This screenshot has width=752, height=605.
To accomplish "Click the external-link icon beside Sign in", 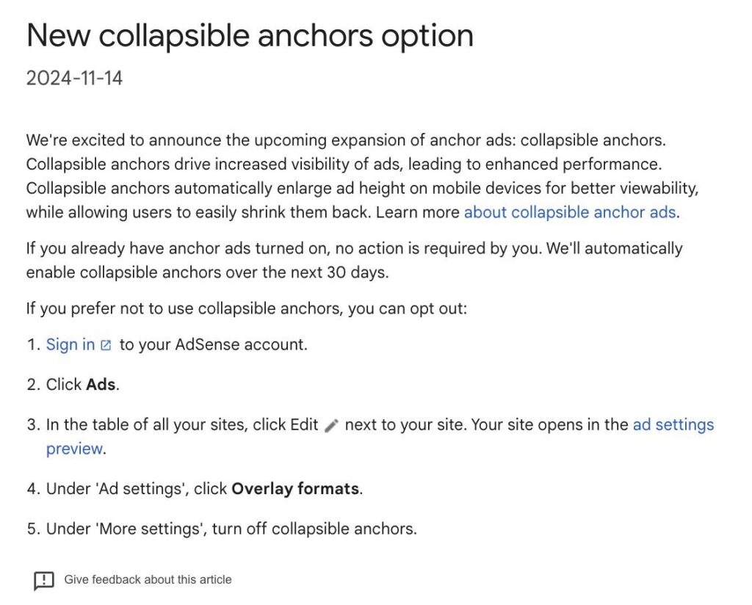I will [106, 345].
